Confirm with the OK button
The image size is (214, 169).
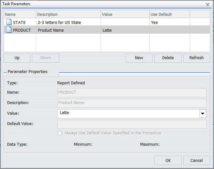(x=168, y=160)
